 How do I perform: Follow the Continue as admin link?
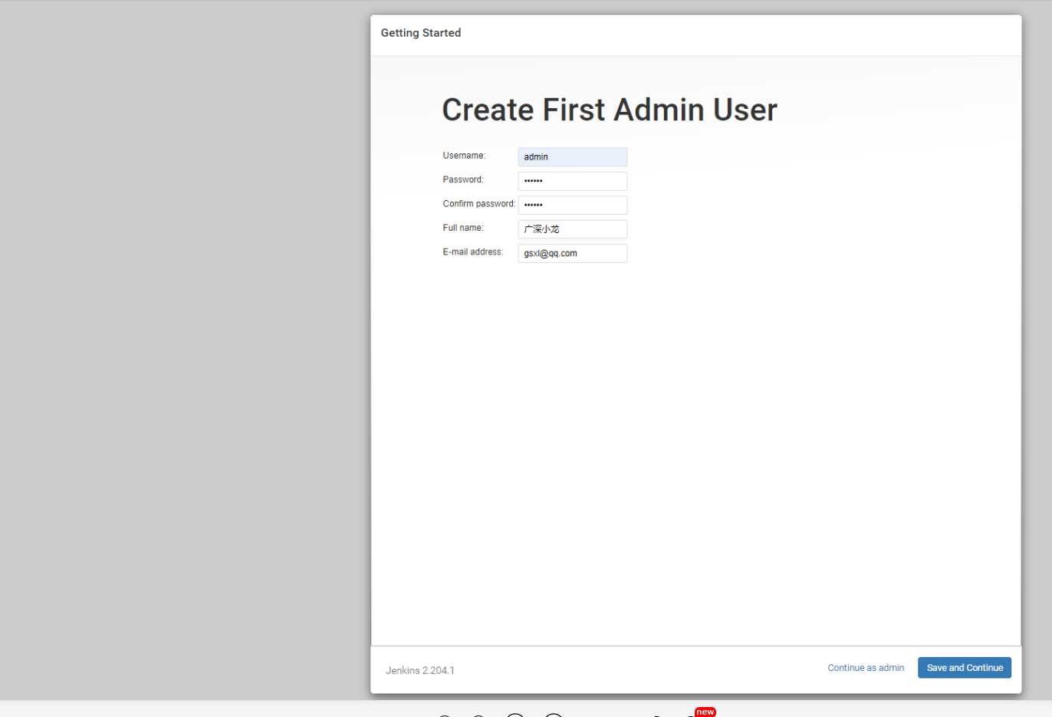866,668
